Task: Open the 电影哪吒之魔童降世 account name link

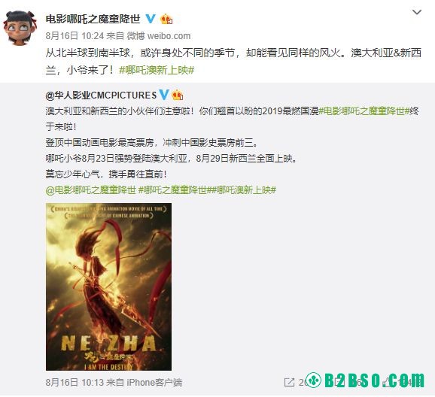Action: coord(93,19)
